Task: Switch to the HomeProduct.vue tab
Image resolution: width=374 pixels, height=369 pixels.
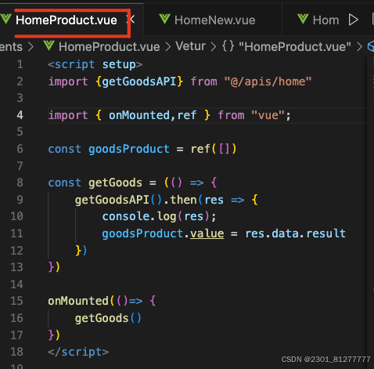Action: [x=67, y=20]
